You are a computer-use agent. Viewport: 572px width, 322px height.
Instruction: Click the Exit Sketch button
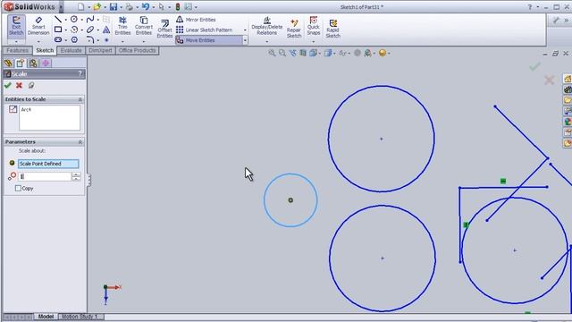(x=16, y=26)
